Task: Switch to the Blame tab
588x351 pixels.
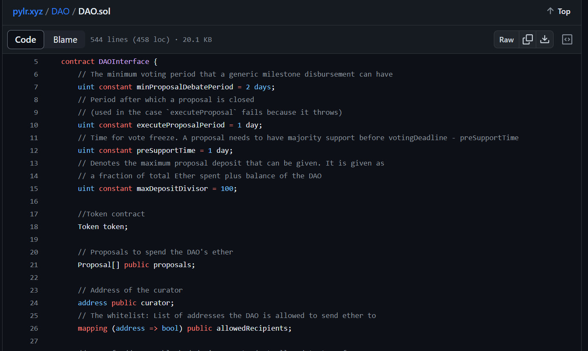Action: pos(65,40)
